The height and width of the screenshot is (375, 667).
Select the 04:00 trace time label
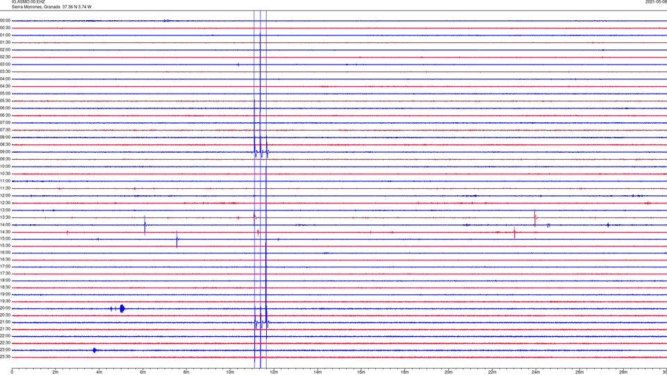click(5, 78)
